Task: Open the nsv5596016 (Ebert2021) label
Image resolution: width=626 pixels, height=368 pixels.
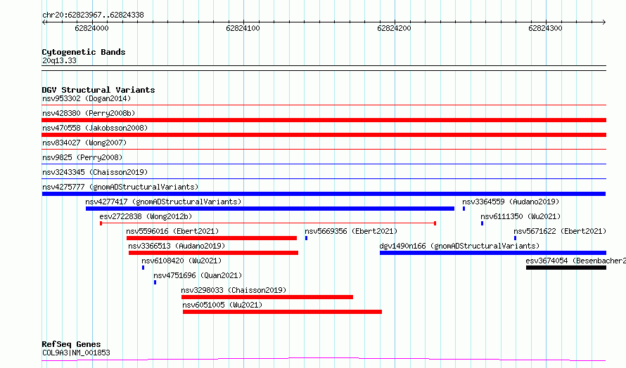Action: (172, 231)
